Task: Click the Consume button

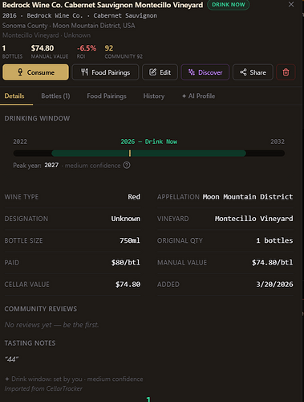Action: click(x=35, y=72)
